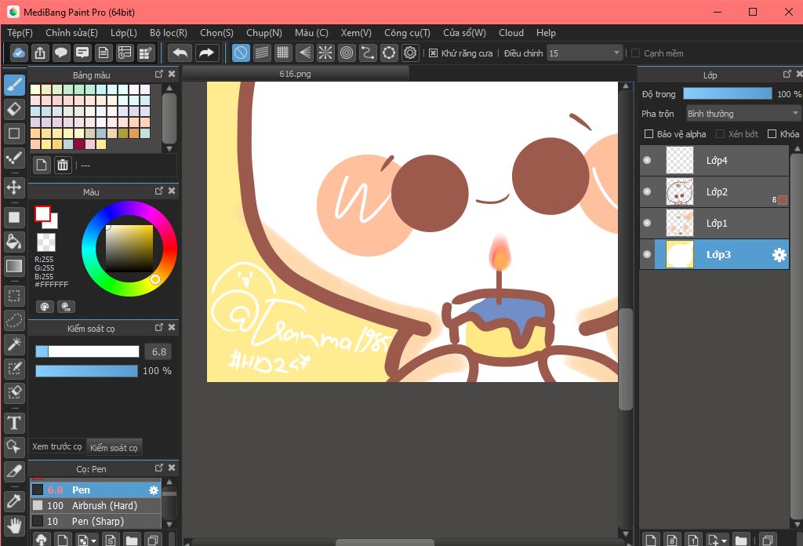Enable Bảo vệ alpha checkbox

tap(649, 133)
